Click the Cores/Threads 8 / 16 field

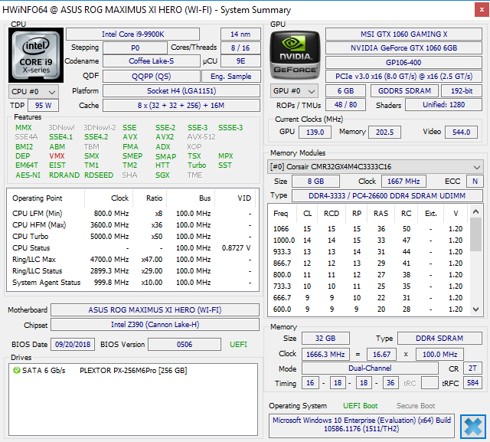pos(240,47)
